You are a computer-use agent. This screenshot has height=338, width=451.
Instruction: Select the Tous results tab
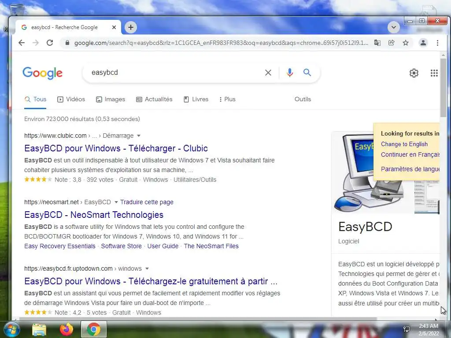tap(35, 99)
